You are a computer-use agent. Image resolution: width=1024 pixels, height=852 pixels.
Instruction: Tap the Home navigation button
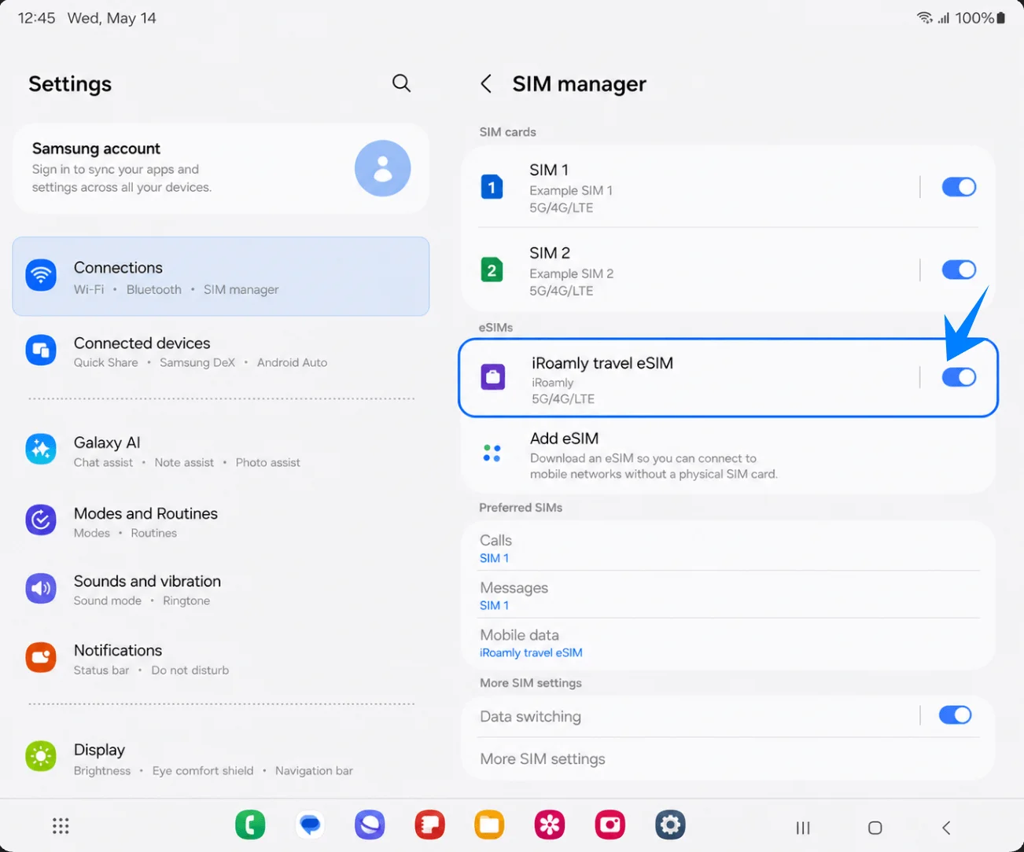tap(875, 828)
